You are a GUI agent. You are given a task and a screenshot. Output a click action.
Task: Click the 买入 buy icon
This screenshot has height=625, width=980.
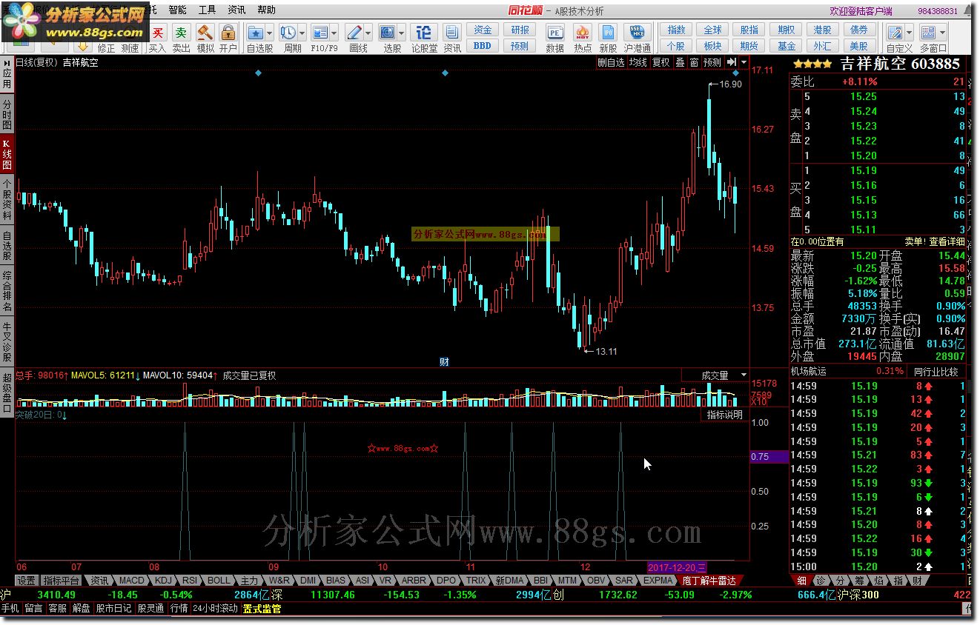158,33
